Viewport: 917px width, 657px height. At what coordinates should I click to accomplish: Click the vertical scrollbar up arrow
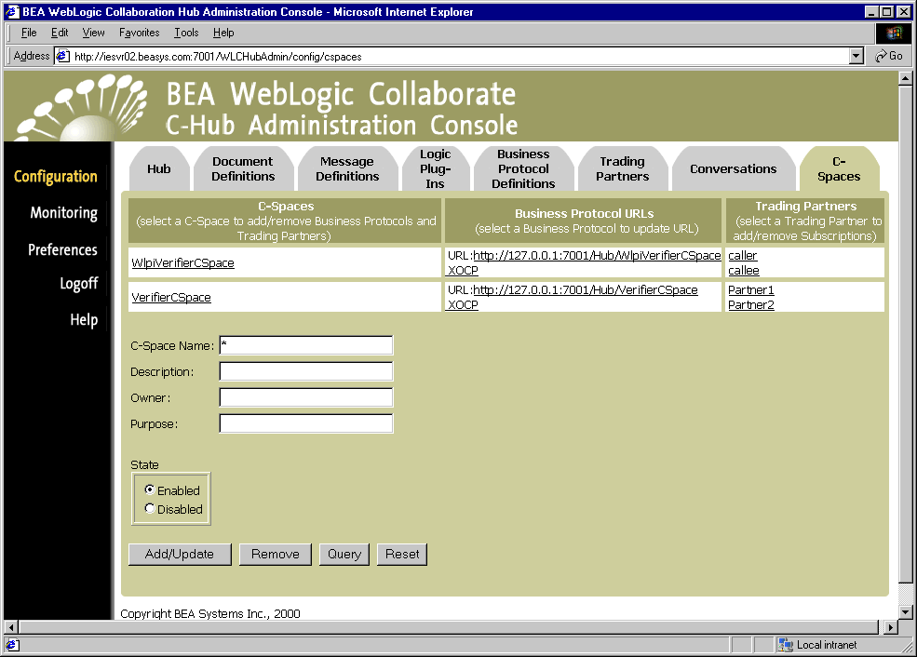[905, 78]
